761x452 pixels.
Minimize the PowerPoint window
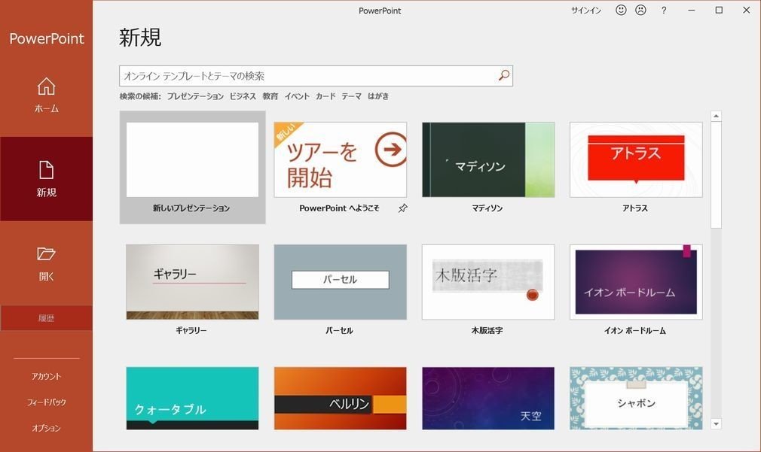692,11
